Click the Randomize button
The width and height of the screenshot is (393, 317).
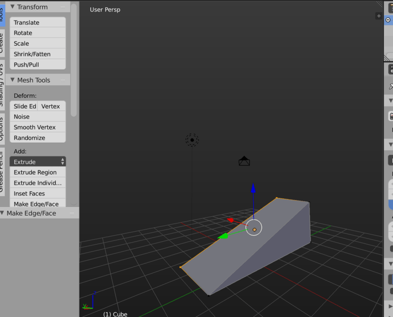37,138
